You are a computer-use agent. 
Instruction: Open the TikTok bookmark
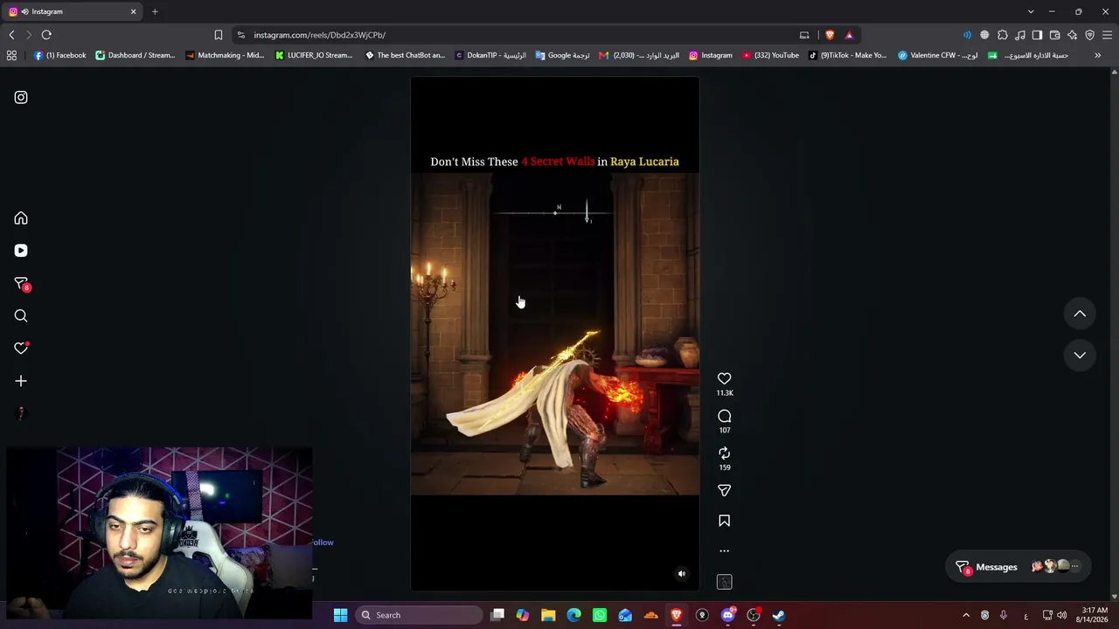pos(847,55)
